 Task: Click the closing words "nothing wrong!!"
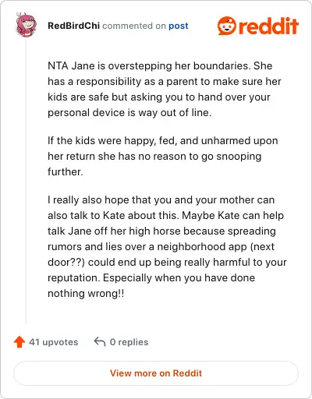[86, 294]
